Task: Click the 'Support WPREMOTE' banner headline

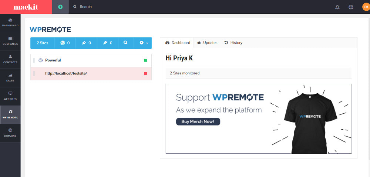Action: click(220, 97)
